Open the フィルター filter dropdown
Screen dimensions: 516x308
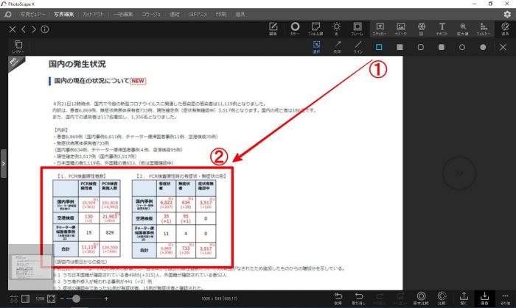(x=484, y=29)
